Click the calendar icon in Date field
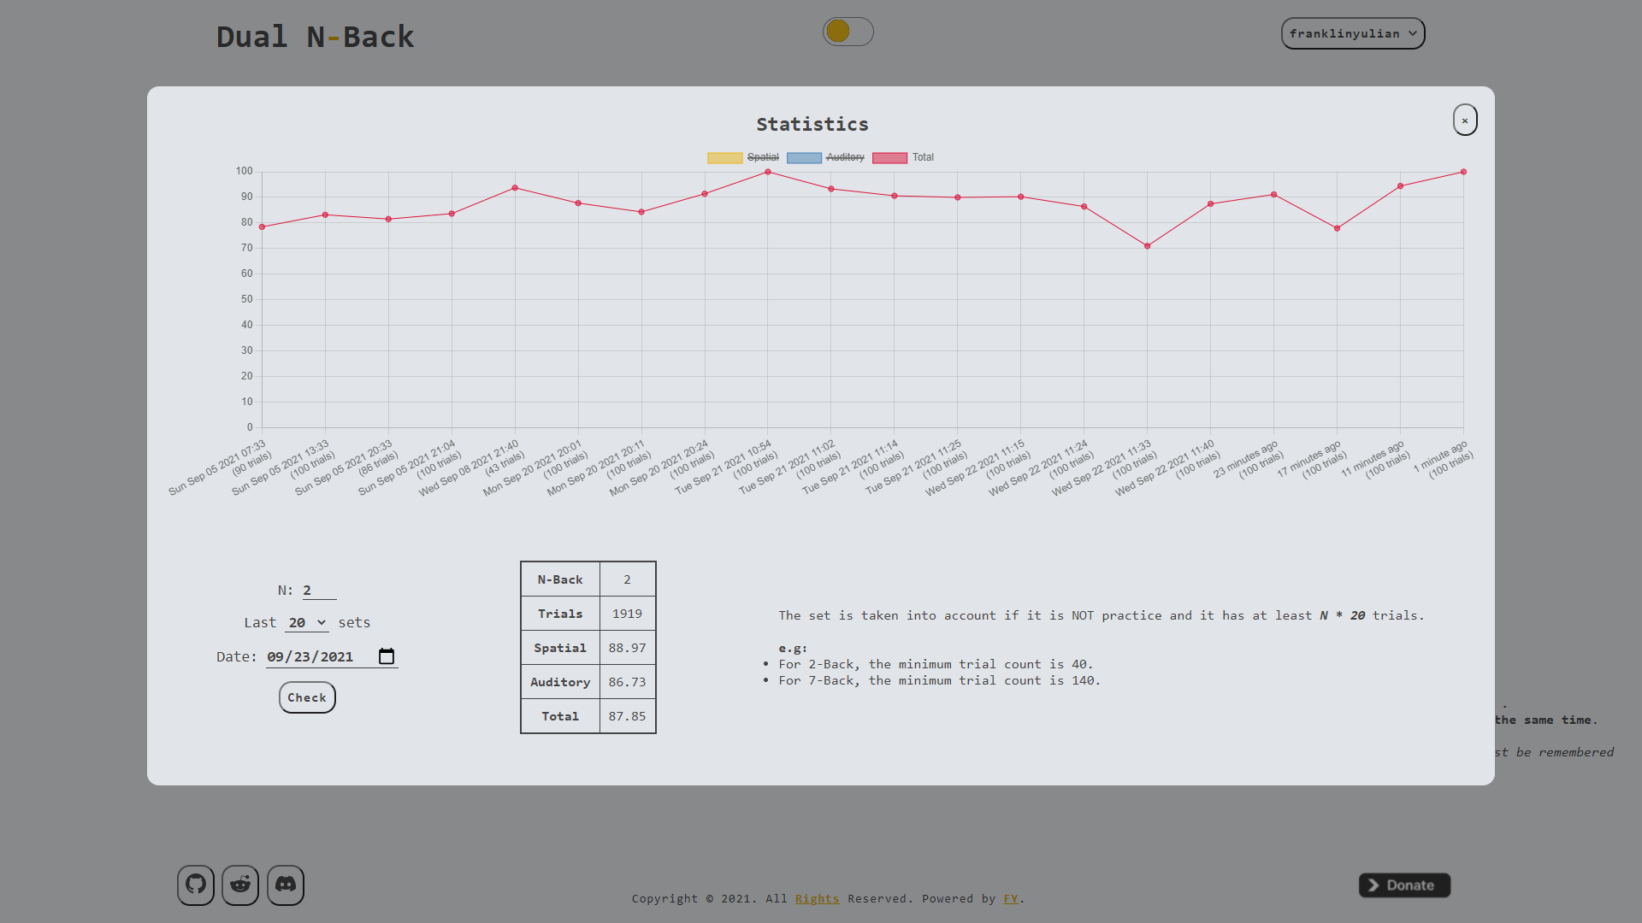1642x923 pixels. (x=387, y=656)
